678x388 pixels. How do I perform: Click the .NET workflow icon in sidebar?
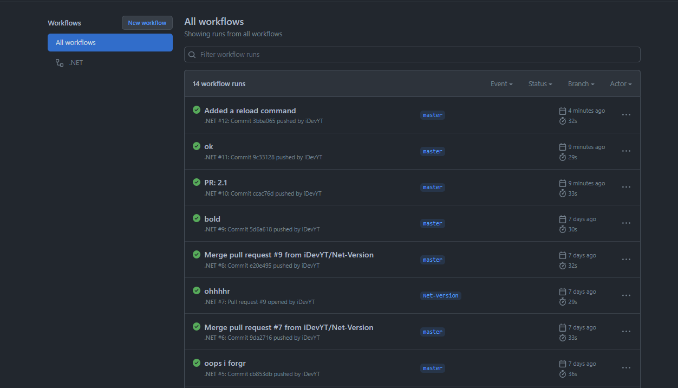pyautogui.click(x=60, y=63)
